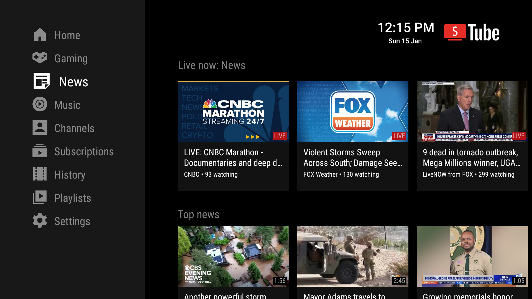Click LIVE badge on CNBC thumbnail
Image resolution: width=532 pixels, height=299 pixels.
click(280, 136)
